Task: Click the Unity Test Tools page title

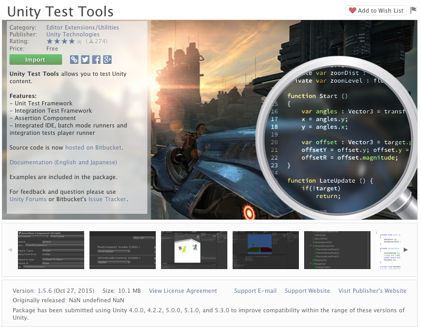Action: click(x=61, y=12)
